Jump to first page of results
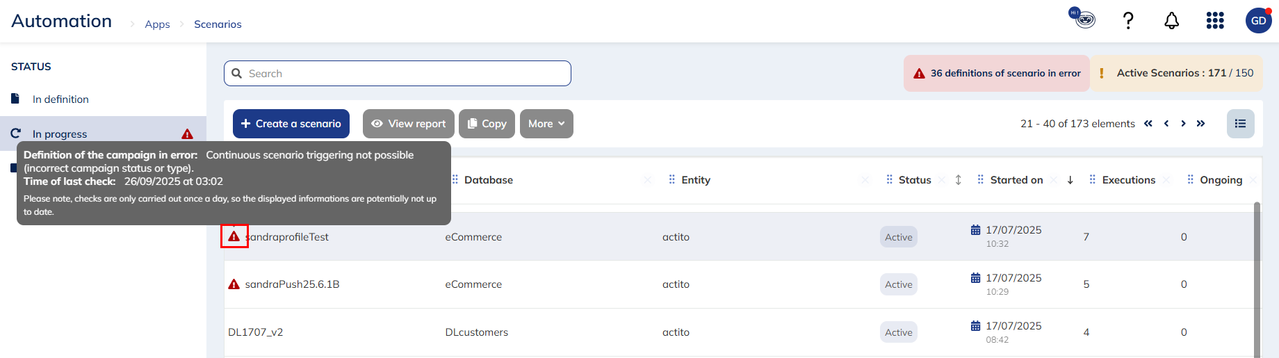This screenshot has width=1279, height=358. coord(1148,124)
